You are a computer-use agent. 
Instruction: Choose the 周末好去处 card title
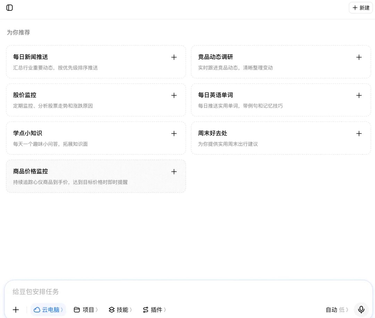click(212, 133)
